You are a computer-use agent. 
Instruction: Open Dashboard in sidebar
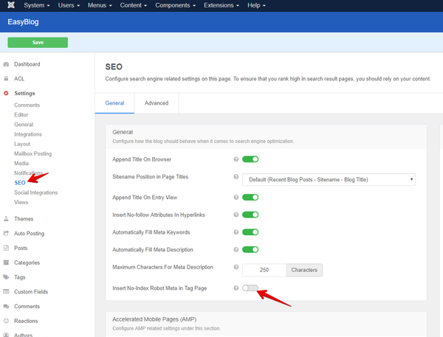point(27,64)
